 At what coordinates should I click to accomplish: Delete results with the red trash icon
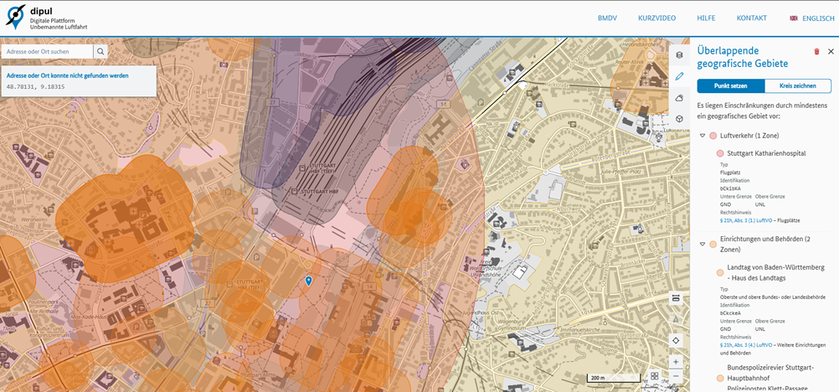coord(816,52)
